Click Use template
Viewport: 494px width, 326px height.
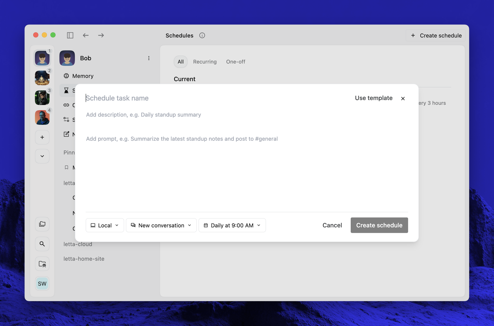[x=374, y=98]
